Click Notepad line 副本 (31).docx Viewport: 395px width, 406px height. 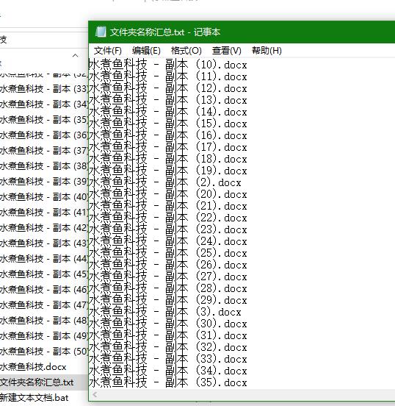[x=168, y=335]
